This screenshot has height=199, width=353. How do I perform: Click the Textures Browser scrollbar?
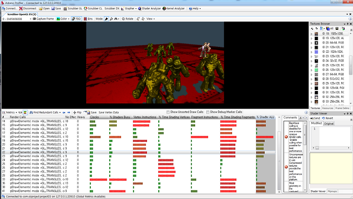pos(350,65)
